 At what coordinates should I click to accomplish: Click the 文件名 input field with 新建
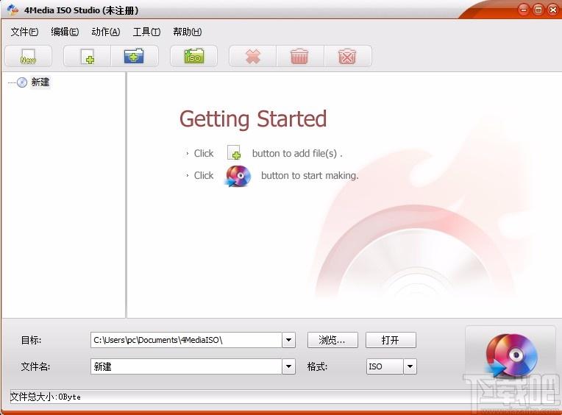[x=186, y=366]
